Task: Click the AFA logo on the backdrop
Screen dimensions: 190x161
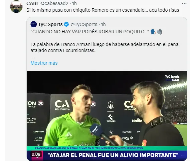Action: (111, 105)
